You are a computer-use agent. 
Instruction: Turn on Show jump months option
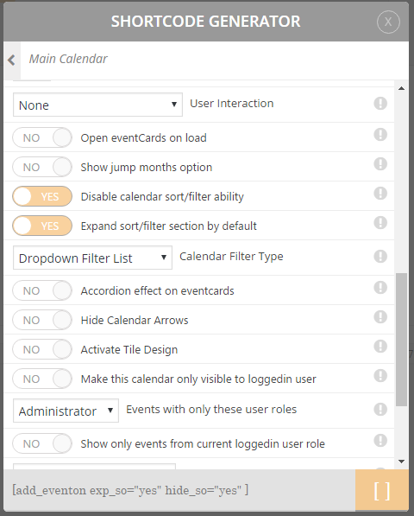[x=42, y=167]
